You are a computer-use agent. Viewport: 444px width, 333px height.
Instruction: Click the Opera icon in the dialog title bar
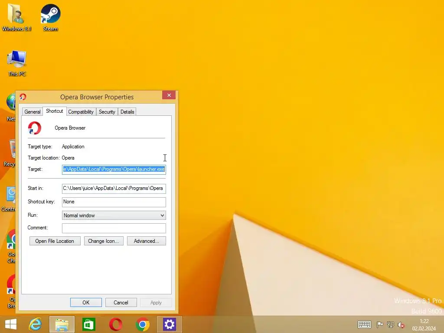pyautogui.click(x=23, y=97)
